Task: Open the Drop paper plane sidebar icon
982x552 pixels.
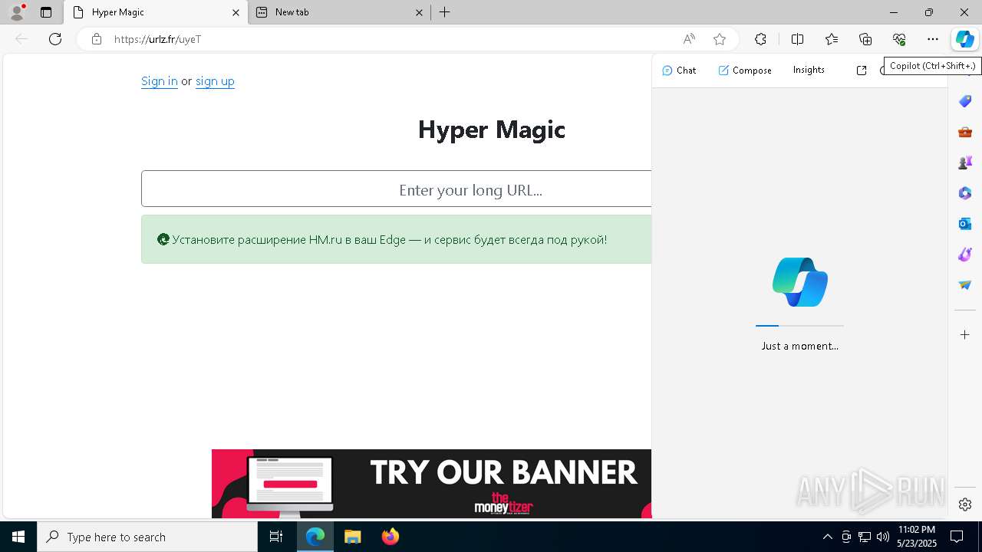Action: click(965, 285)
